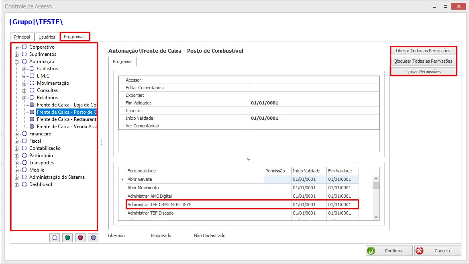Expand the L.M.C. subnode

[24, 76]
